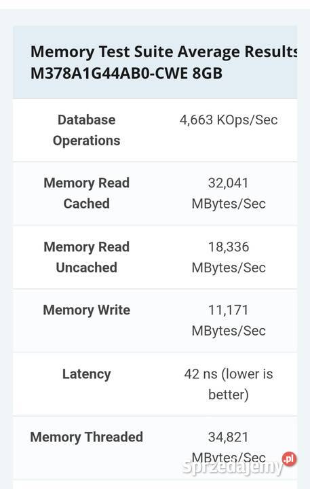Select the 42 ns latency value
Screen dimensions: 310x489
click(x=229, y=384)
